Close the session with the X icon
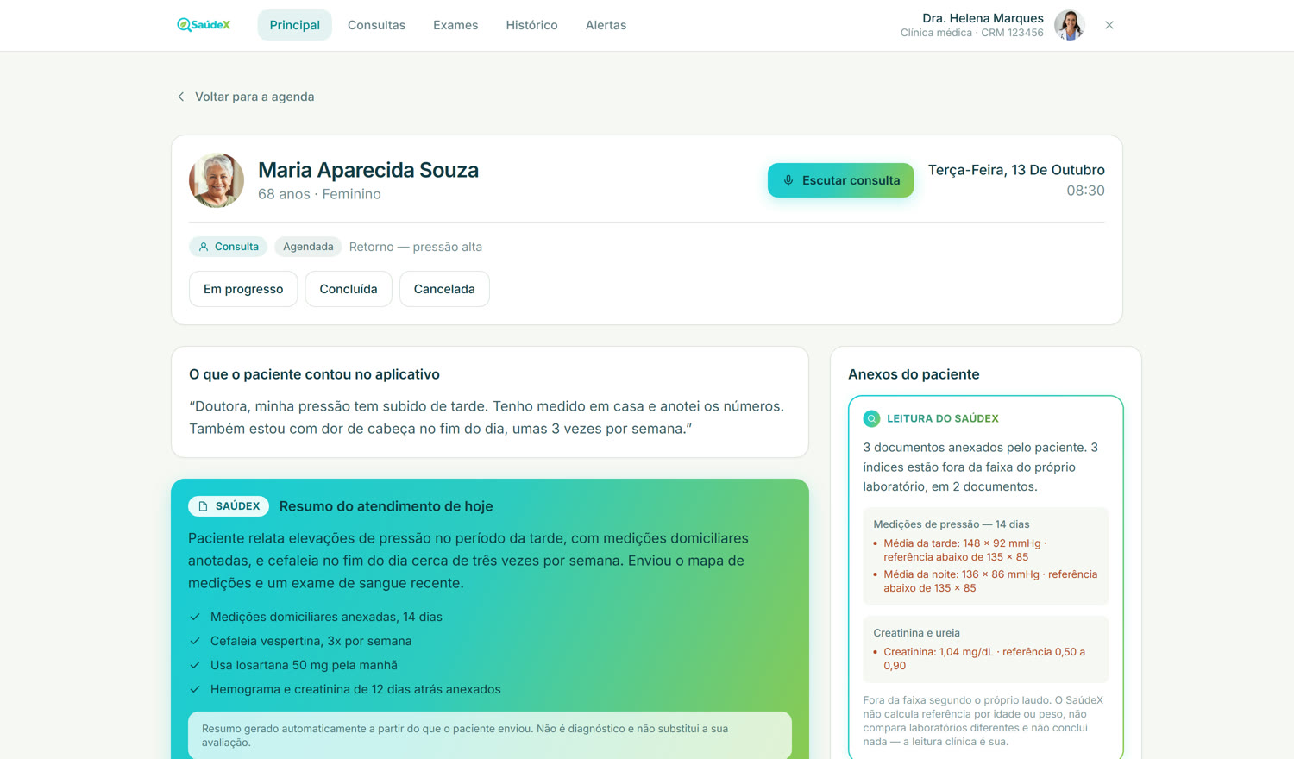 1109,25
